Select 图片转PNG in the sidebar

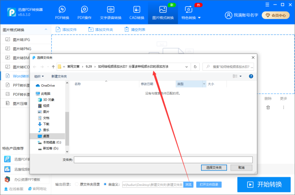click(26, 49)
